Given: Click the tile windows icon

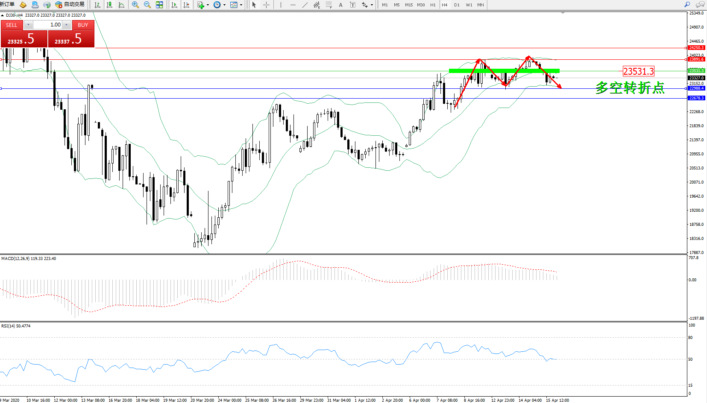Looking at the screenshot, I should [159, 5].
